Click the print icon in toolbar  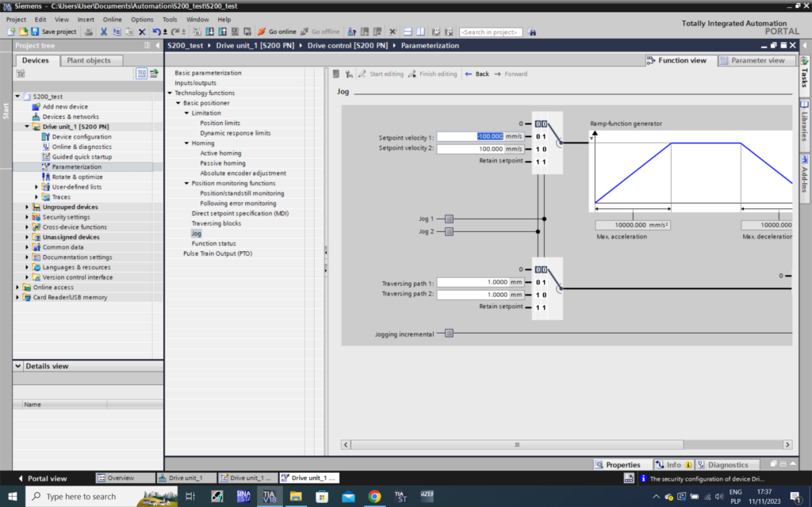coord(89,32)
